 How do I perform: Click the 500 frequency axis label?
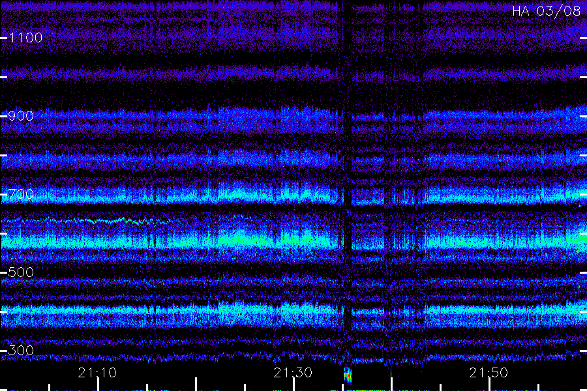click(21, 272)
